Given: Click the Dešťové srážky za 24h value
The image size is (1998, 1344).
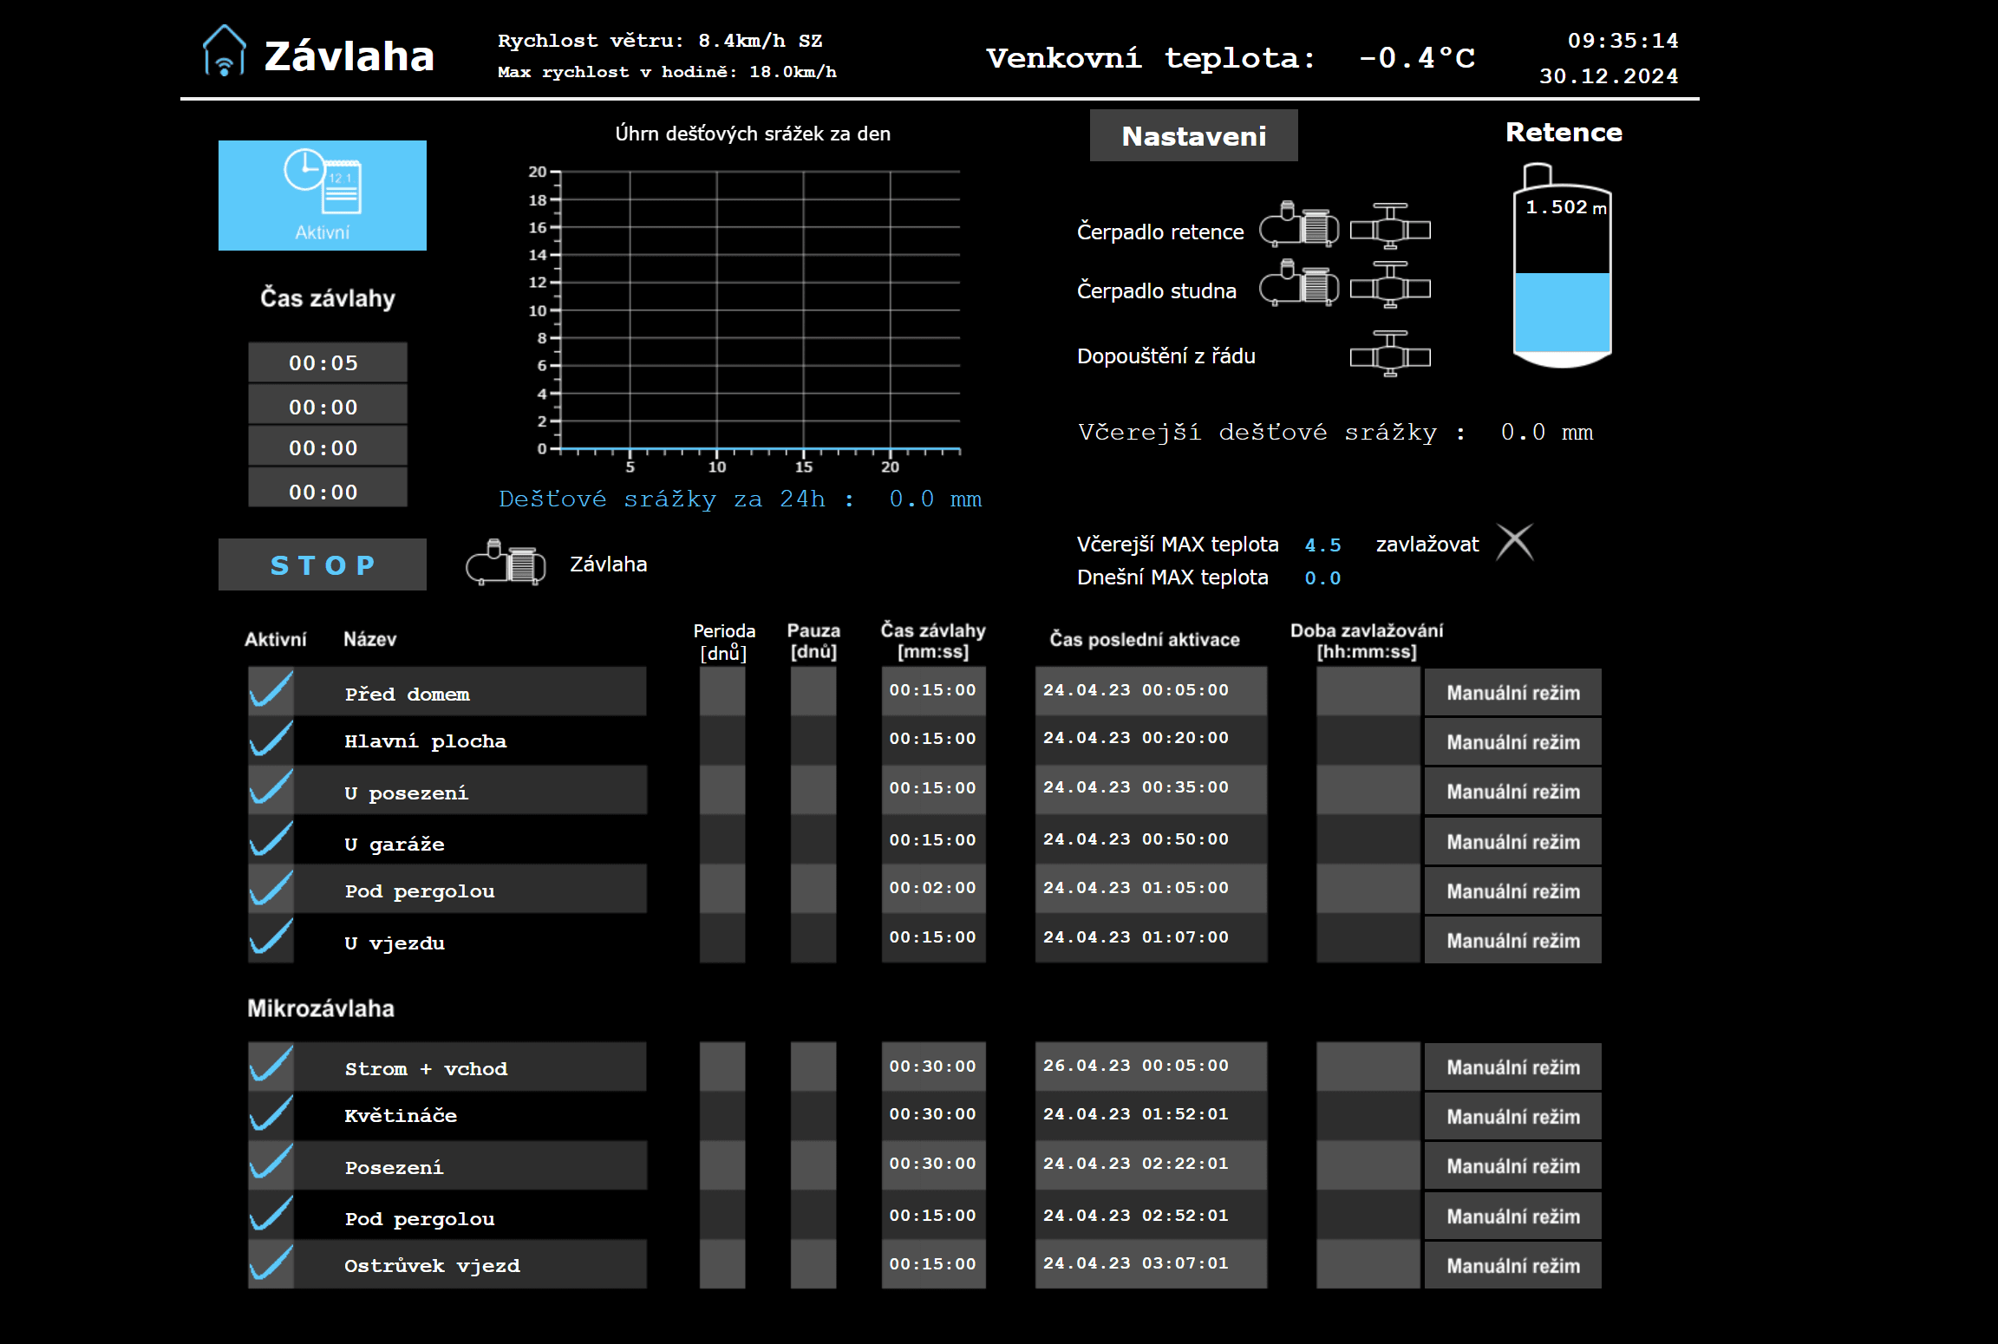Looking at the screenshot, I should [936, 499].
